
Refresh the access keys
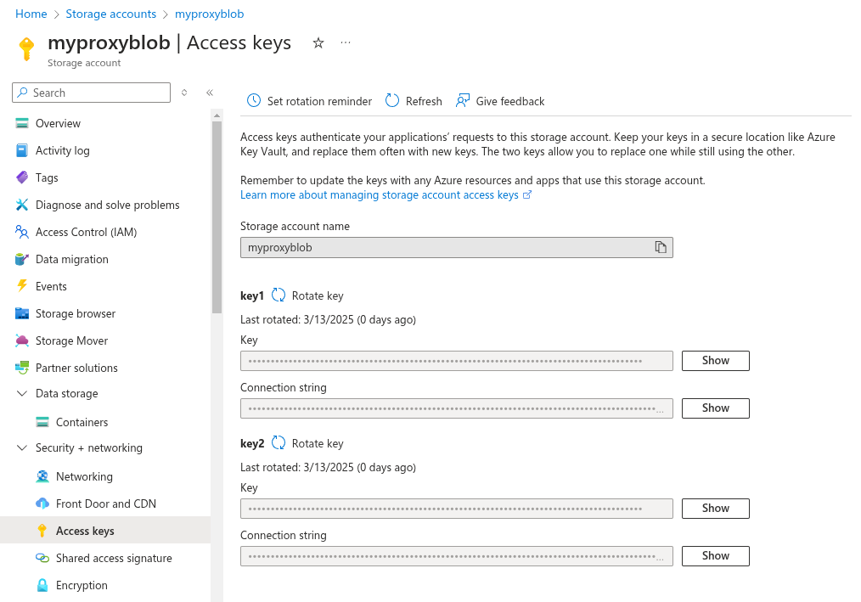coord(413,100)
